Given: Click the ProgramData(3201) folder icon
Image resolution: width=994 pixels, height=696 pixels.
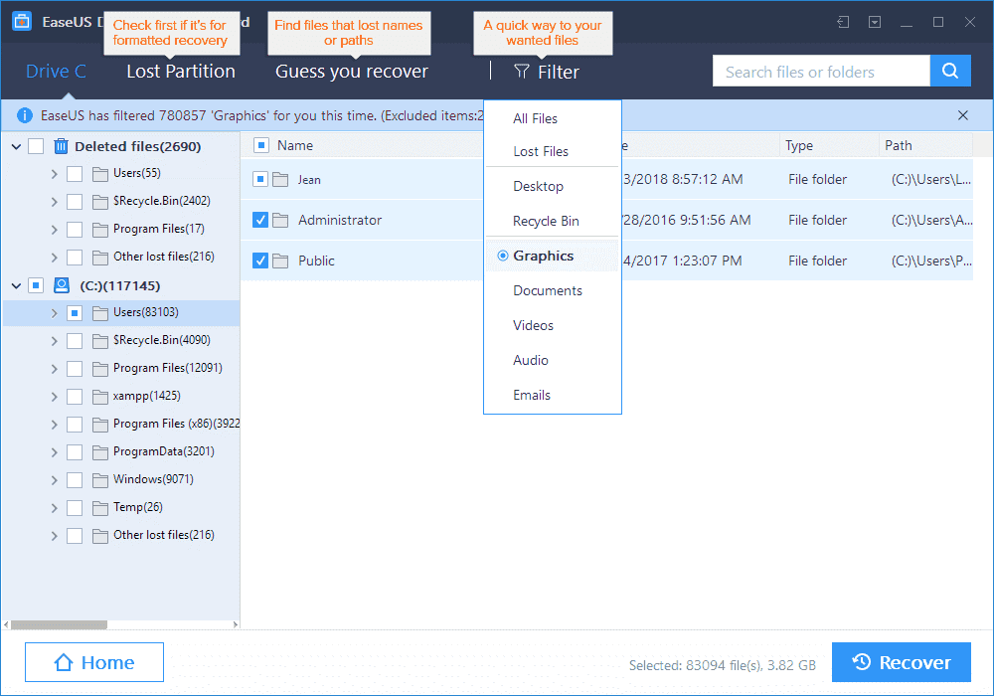Looking at the screenshot, I should pos(100,452).
